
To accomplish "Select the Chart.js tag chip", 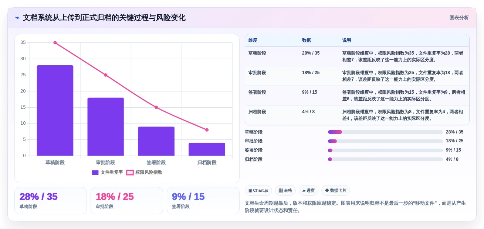I will pyautogui.click(x=258, y=190).
